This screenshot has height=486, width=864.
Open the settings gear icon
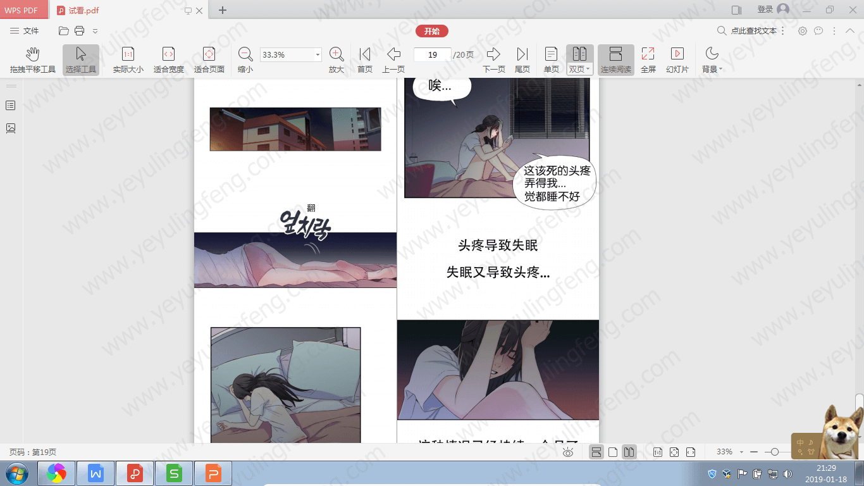point(803,31)
